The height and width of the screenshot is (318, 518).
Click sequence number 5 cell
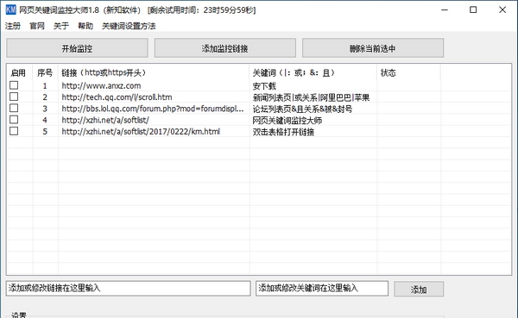tap(45, 132)
